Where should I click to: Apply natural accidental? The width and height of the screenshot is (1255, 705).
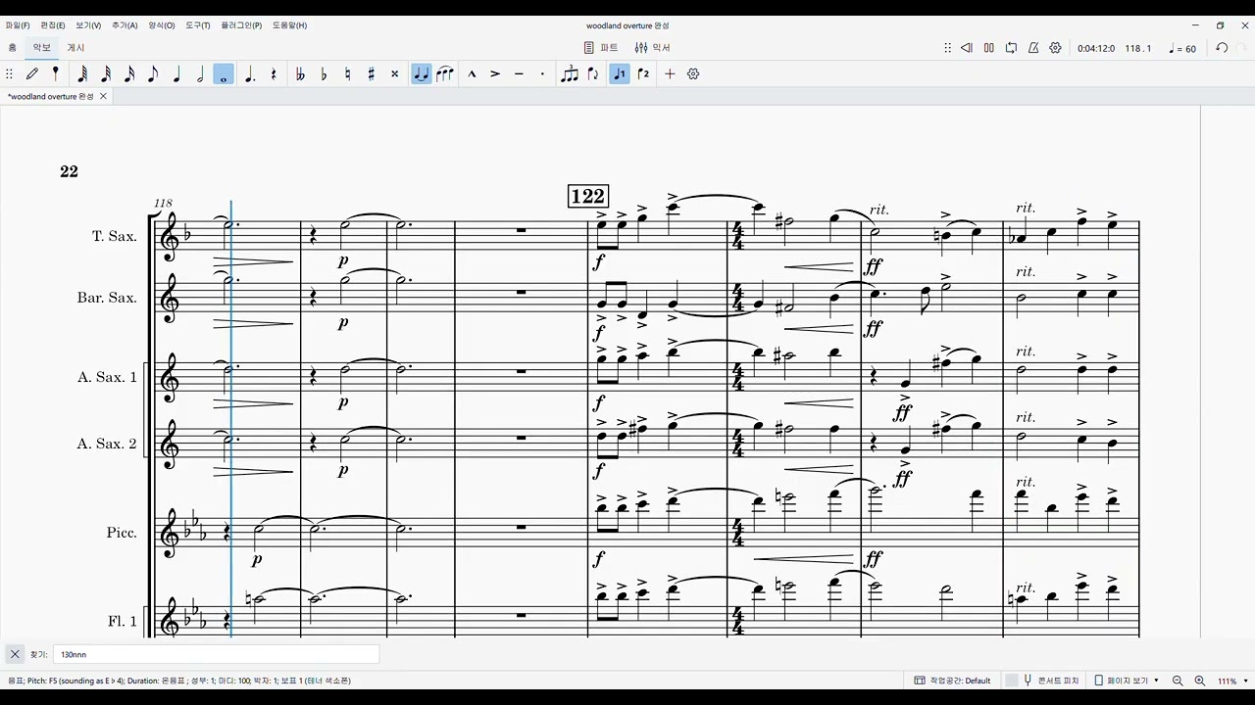347,73
